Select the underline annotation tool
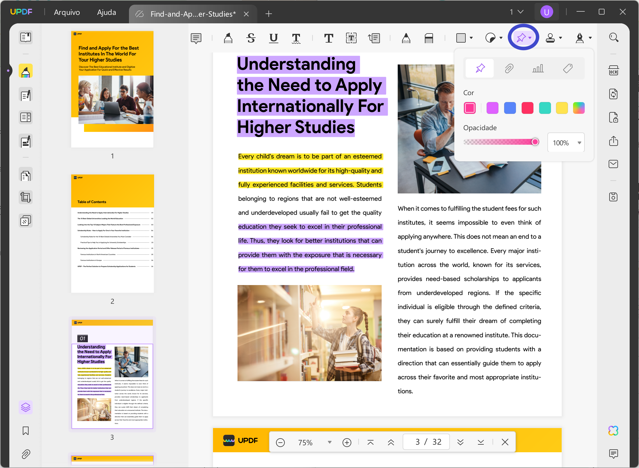Screen dimensions: 639x468 [x=273, y=38]
